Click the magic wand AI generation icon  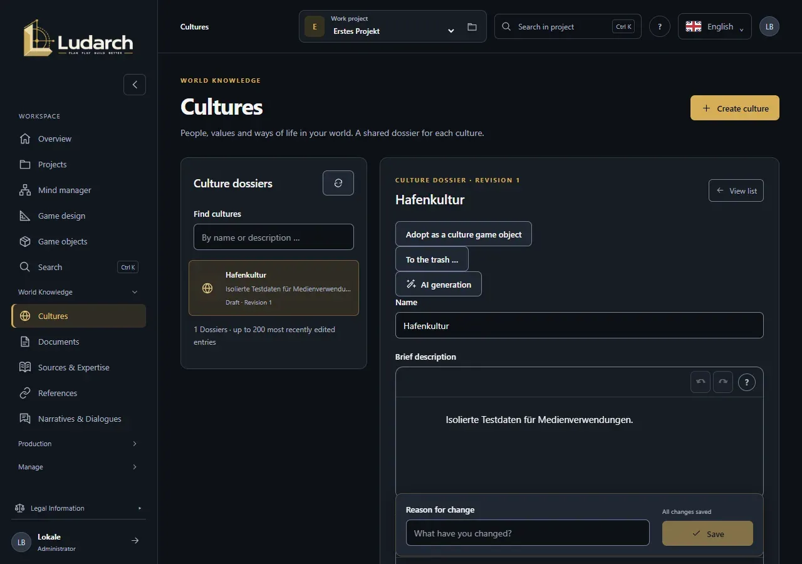(x=411, y=284)
